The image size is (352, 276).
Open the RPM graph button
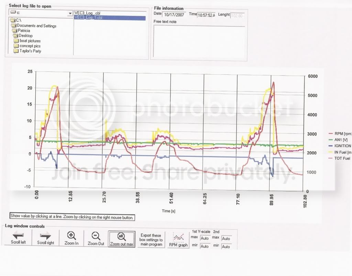178,240
